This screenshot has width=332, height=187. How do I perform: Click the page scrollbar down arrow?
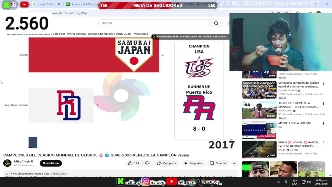330,175
